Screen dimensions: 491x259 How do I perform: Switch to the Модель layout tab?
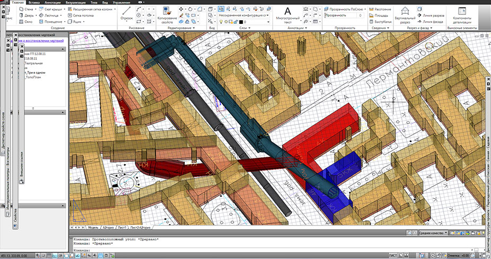pos(93,227)
